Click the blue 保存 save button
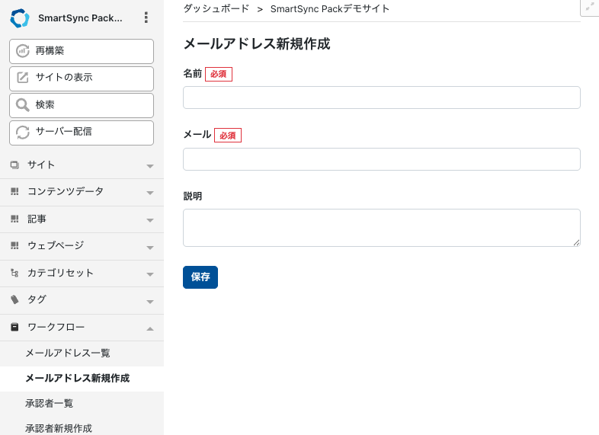 coord(200,277)
